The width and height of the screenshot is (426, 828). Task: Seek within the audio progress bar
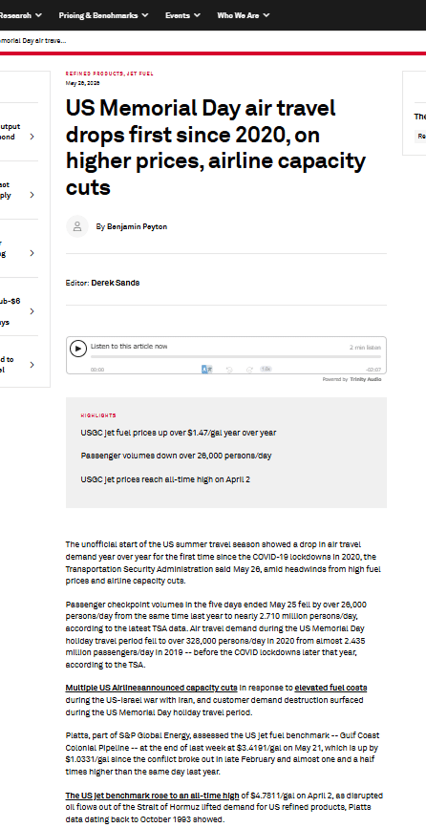click(x=236, y=356)
